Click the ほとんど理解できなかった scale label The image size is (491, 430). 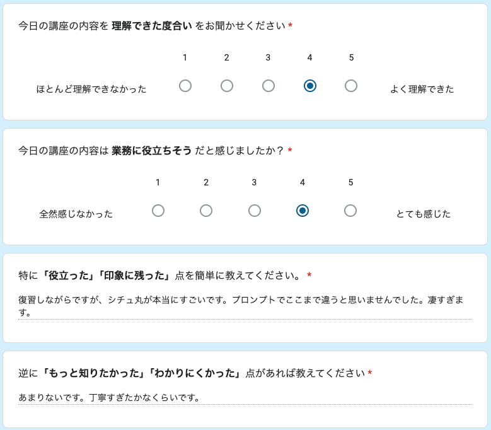(91, 89)
